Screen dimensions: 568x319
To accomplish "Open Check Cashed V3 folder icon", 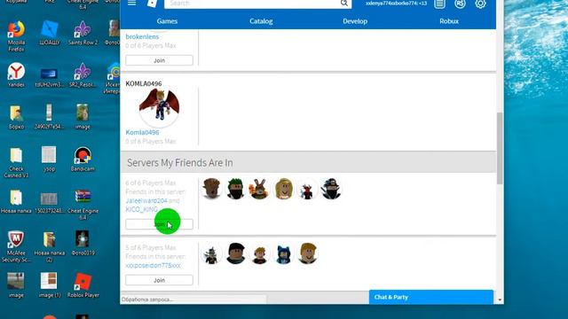I will tap(16, 163).
